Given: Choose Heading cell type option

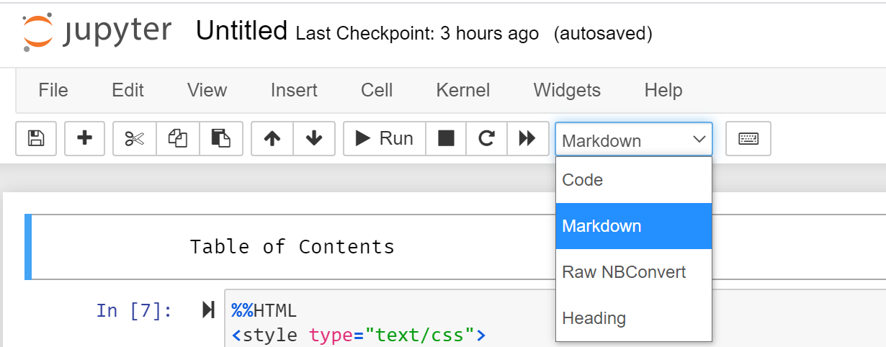Looking at the screenshot, I should (x=634, y=317).
